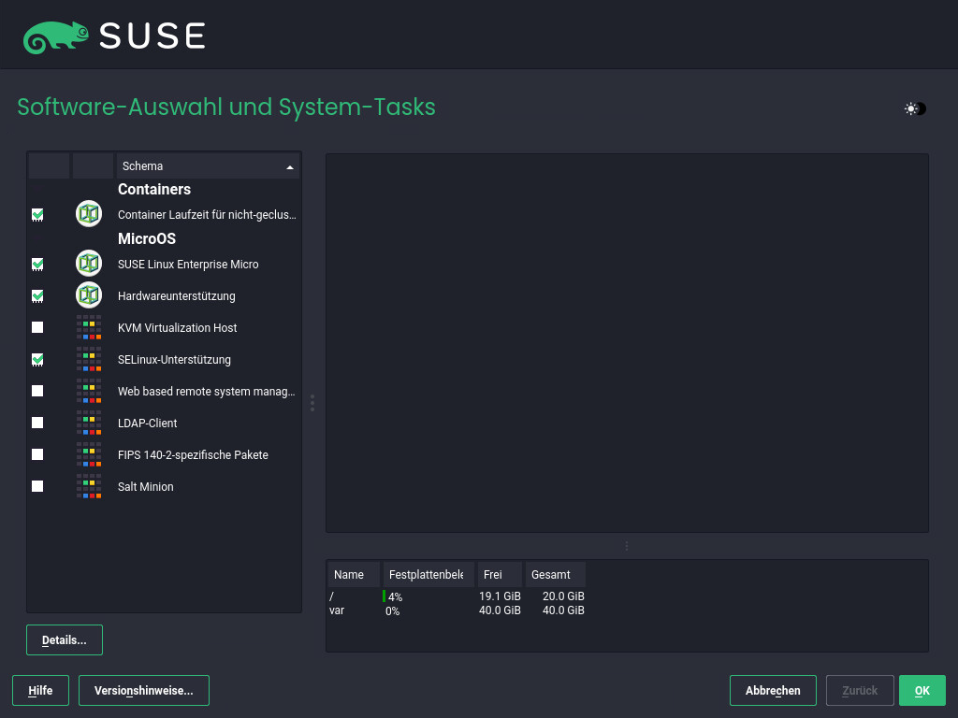Click the 20.0 GiB total value
Image resolution: width=958 pixels, height=718 pixels.
(563, 596)
